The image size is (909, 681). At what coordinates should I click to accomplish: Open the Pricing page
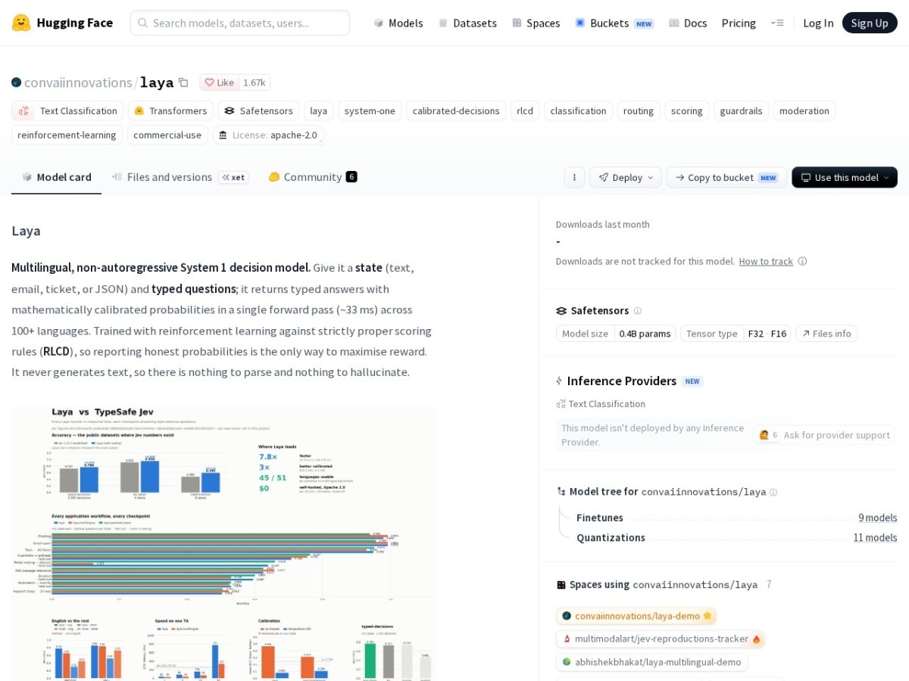coord(739,23)
